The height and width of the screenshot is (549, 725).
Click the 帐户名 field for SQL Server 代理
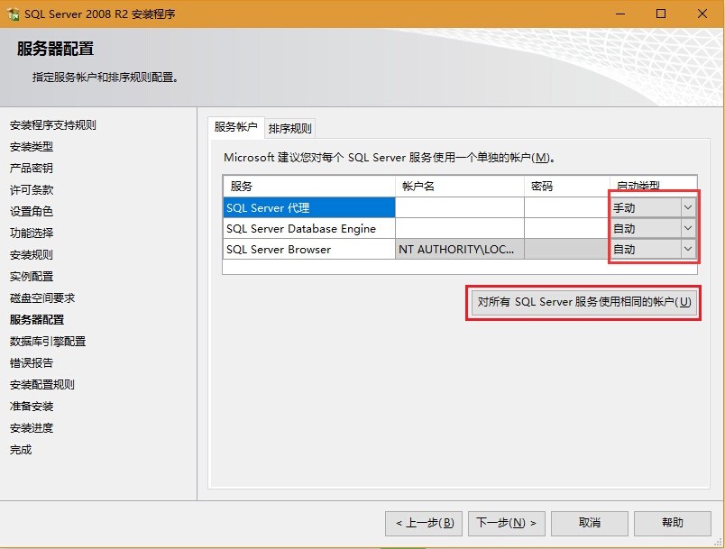click(460, 207)
